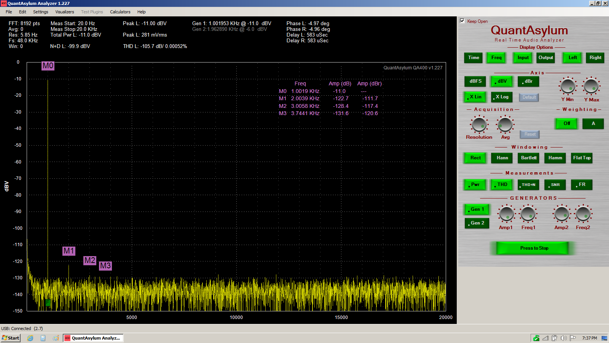This screenshot has width=609, height=343.
Task: Select the M1 marker on the plot
Action: [x=69, y=251]
